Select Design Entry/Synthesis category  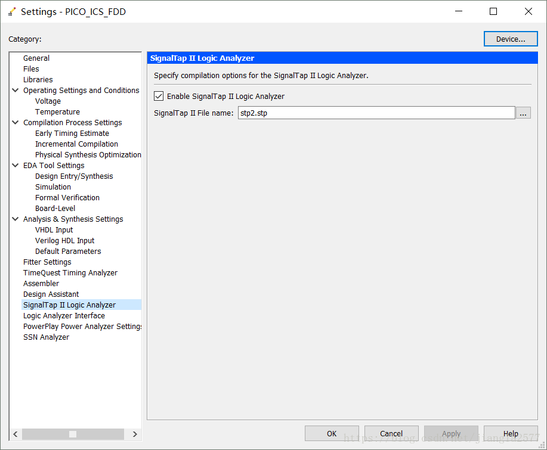[74, 176]
